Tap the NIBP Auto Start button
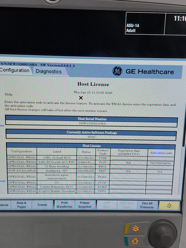Image resolution: width=186 pixels, height=248 pixels. [x=127, y=205]
